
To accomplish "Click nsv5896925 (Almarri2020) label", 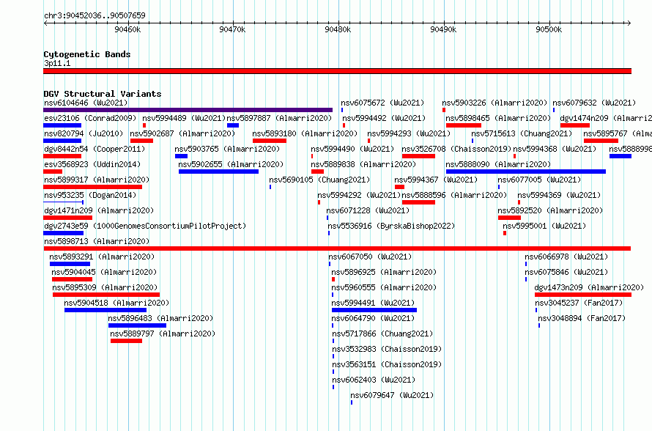I will click(384, 272).
